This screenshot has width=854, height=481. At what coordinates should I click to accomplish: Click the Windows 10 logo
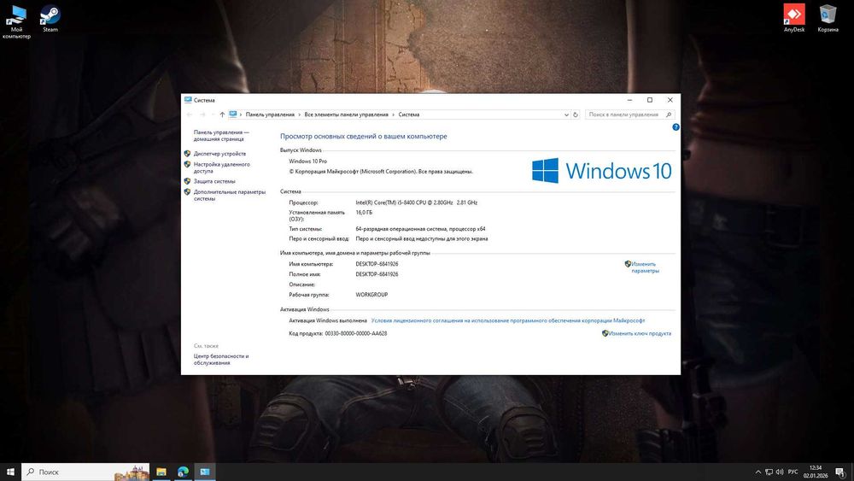point(602,171)
